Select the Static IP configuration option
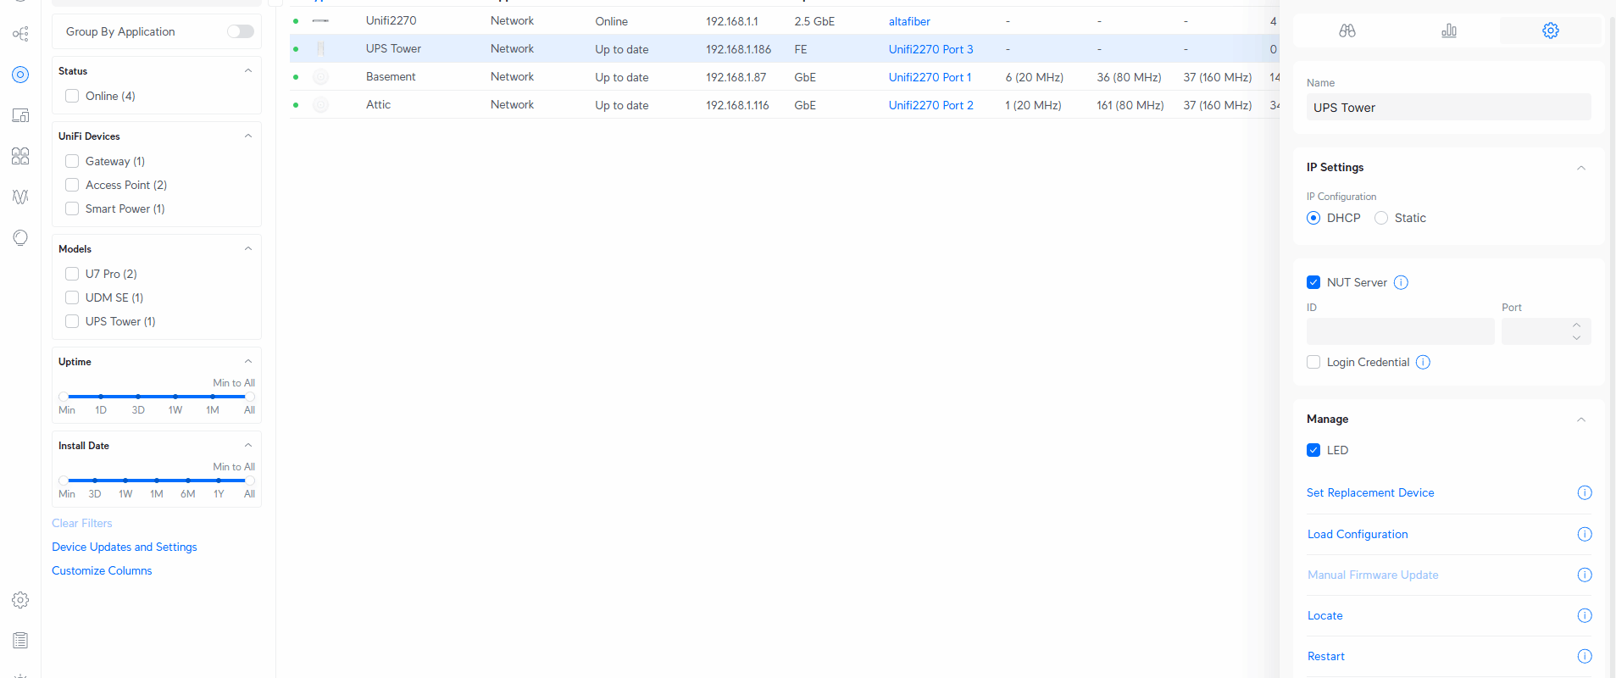This screenshot has width=1616, height=678. click(1381, 218)
